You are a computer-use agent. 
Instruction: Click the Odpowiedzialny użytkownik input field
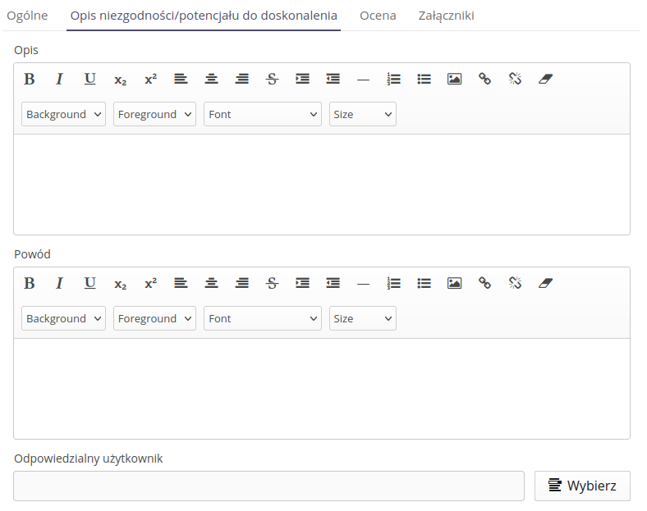click(268, 486)
